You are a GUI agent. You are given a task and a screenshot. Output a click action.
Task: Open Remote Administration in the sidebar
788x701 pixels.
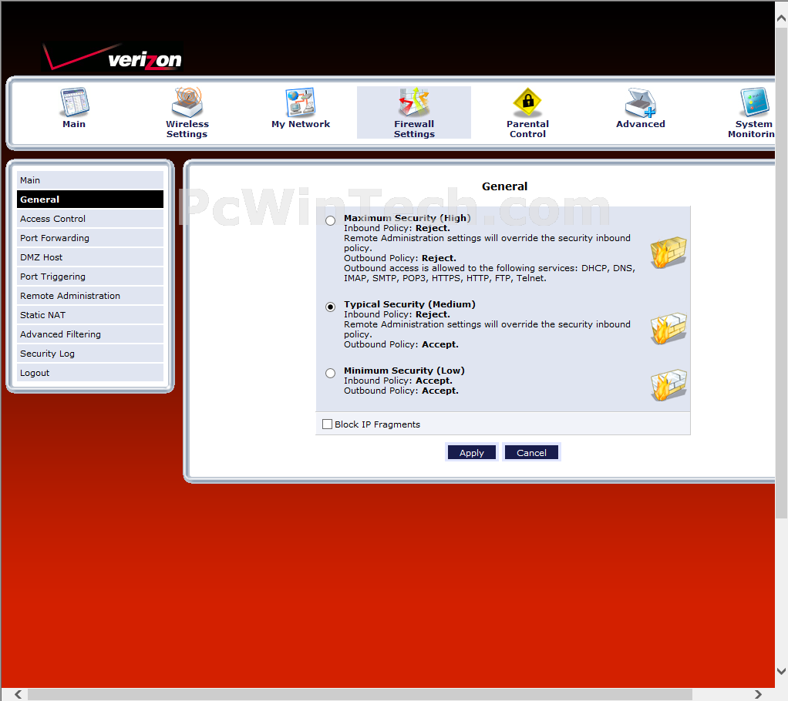point(90,296)
